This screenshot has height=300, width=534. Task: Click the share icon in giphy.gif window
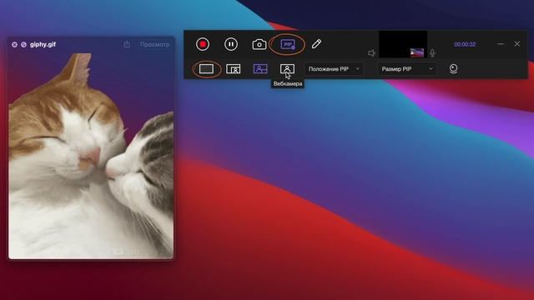127,44
